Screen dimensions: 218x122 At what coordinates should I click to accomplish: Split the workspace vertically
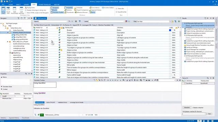tap(21, 10)
